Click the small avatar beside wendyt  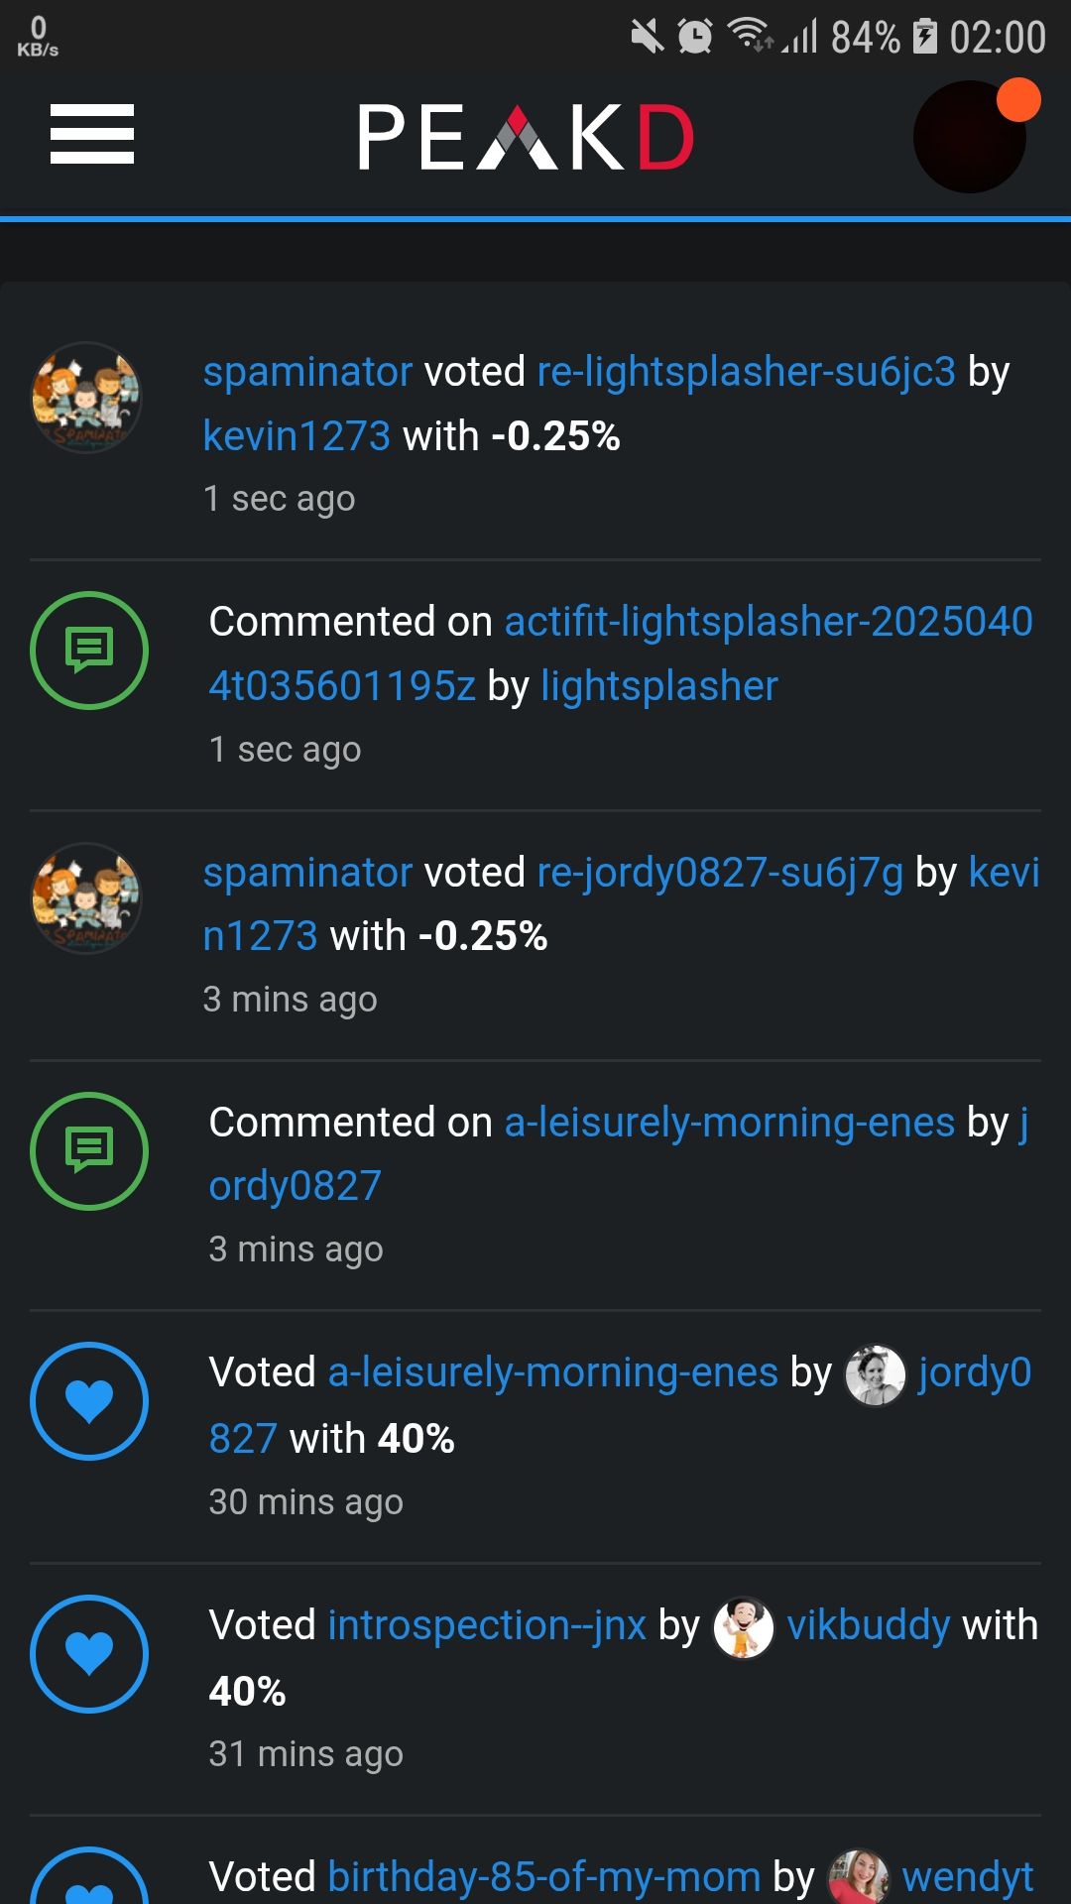pyautogui.click(x=858, y=1877)
